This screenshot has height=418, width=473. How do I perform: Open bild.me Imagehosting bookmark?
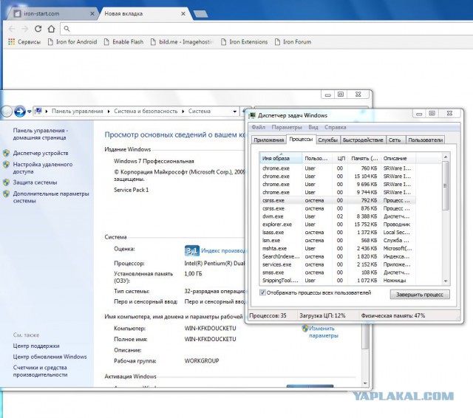pyautogui.click(x=182, y=42)
